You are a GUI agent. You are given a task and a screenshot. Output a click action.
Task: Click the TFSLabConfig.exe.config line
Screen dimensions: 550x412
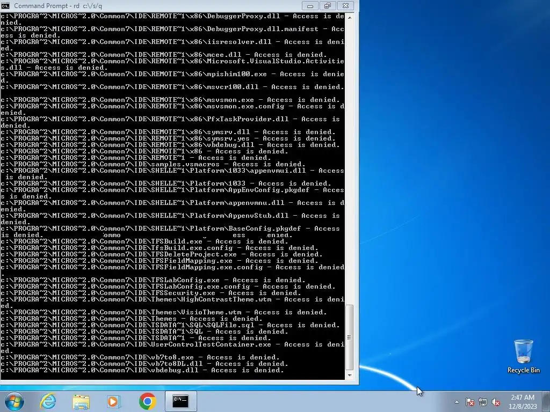pyautogui.click(x=168, y=286)
